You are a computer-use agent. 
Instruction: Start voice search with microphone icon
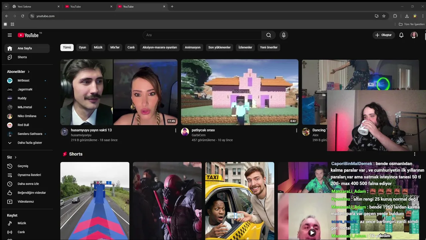click(284, 35)
